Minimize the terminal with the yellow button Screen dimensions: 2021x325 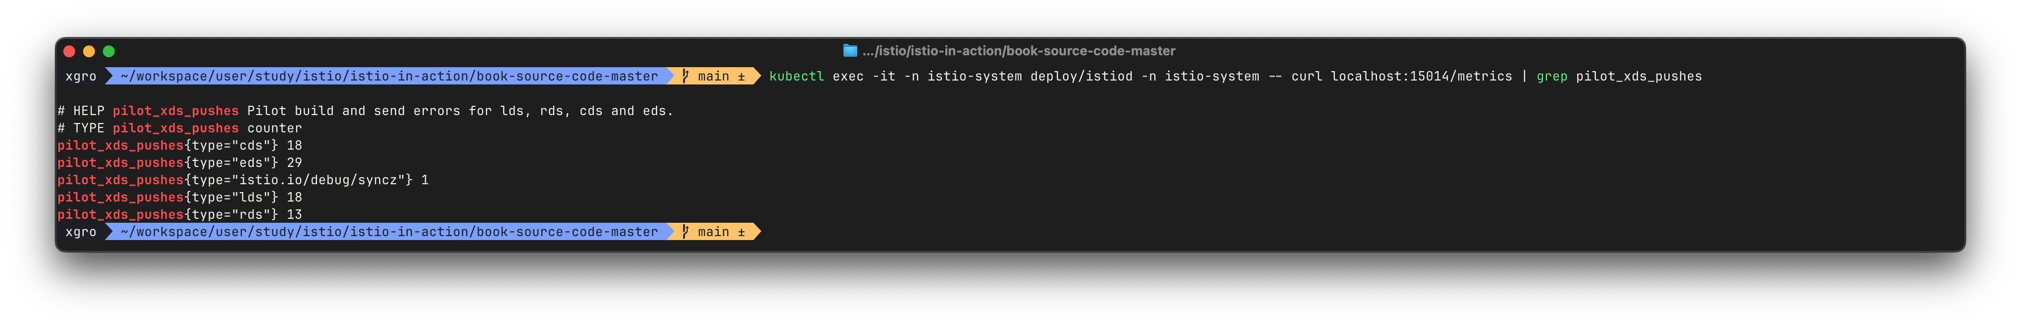(x=88, y=51)
